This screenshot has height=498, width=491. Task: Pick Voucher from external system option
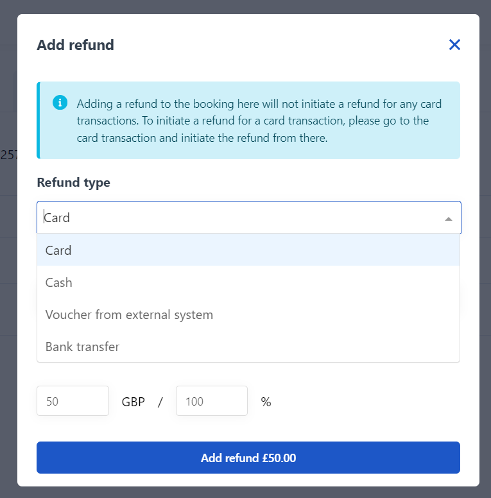click(x=248, y=314)
